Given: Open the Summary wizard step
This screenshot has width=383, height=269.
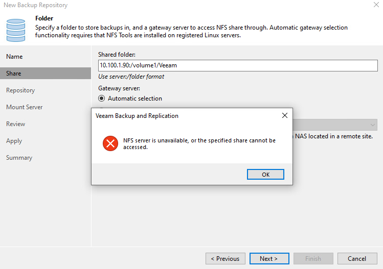Looking at the screenshot, I should (x=19, y=158).
